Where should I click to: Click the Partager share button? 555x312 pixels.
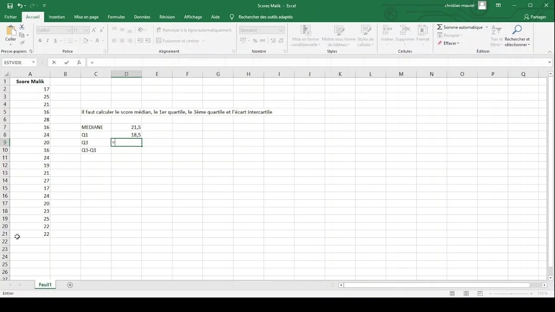point(535,17)
